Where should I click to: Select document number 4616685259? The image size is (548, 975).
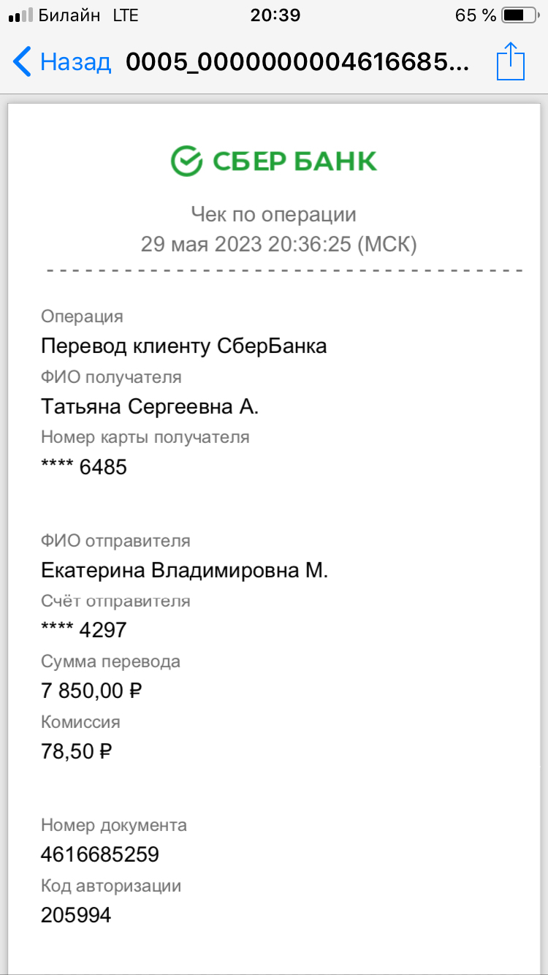100,854
